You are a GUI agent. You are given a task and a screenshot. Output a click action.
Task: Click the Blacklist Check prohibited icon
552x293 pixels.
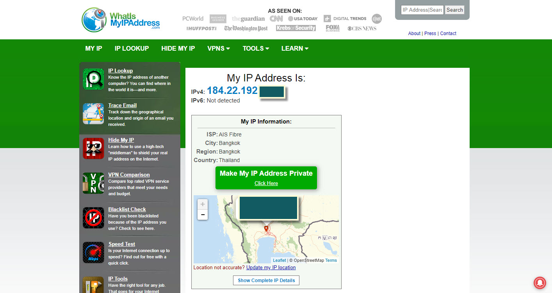pyautogui.click(x=93, y=218)
